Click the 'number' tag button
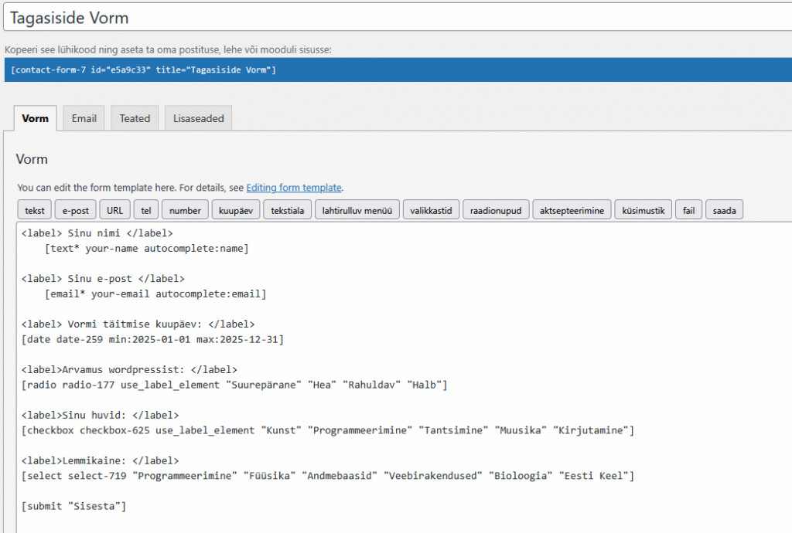The width and height of the screenshot is (792, 533). (185, 210)
